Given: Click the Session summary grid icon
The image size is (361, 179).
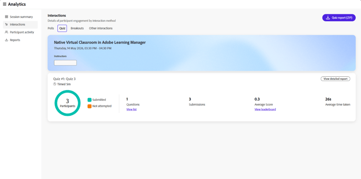Looking at the screenshot, I should click(6, 17).
